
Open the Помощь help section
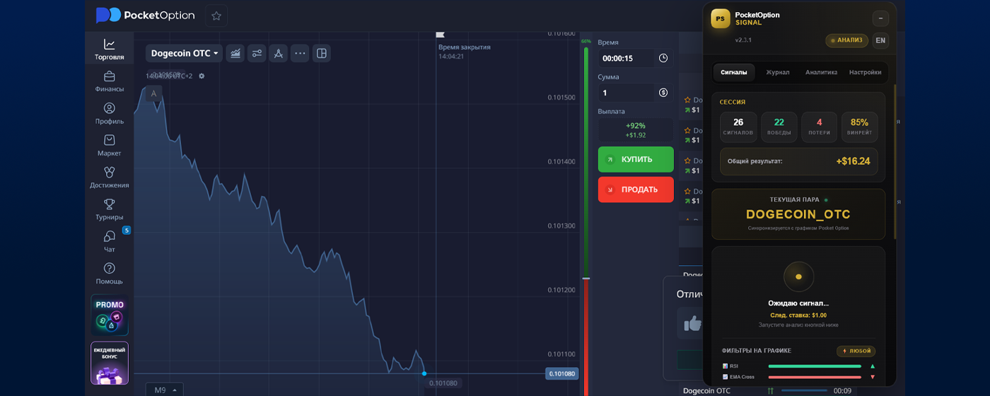point(109,273)
